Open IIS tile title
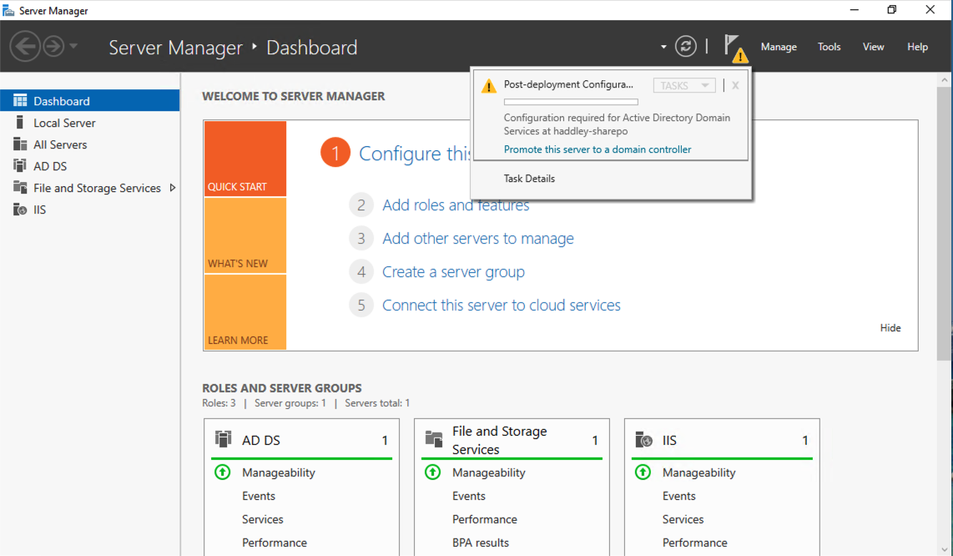Viewport: 953px width, 556px height. (x=669, y=441)
